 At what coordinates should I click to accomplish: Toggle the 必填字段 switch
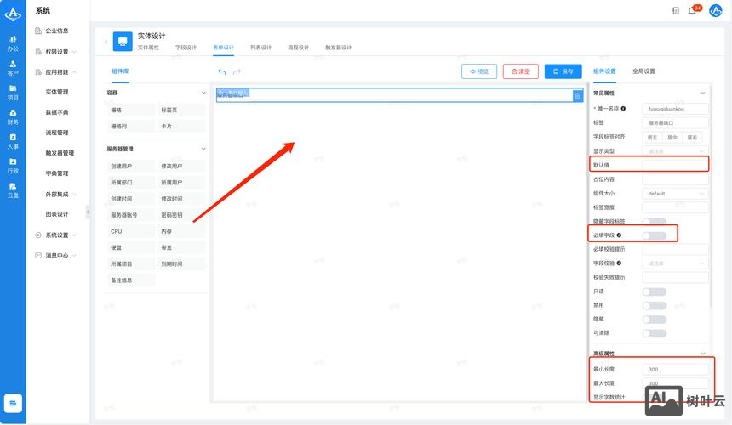pos(654,235)
